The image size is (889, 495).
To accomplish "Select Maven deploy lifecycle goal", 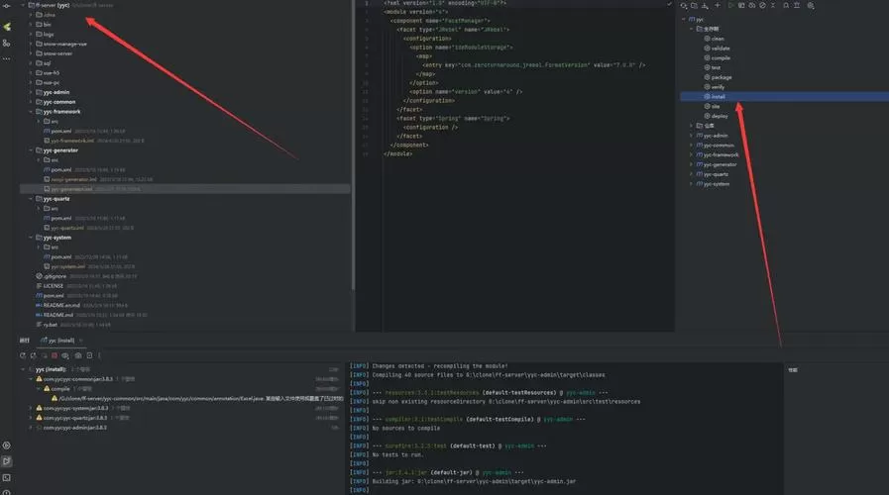I will click(x=716, y=116).
